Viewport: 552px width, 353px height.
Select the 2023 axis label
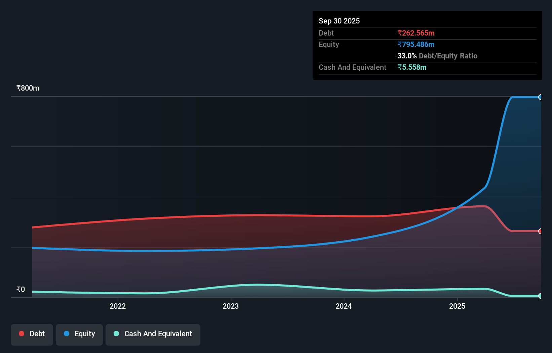(231, 306)
